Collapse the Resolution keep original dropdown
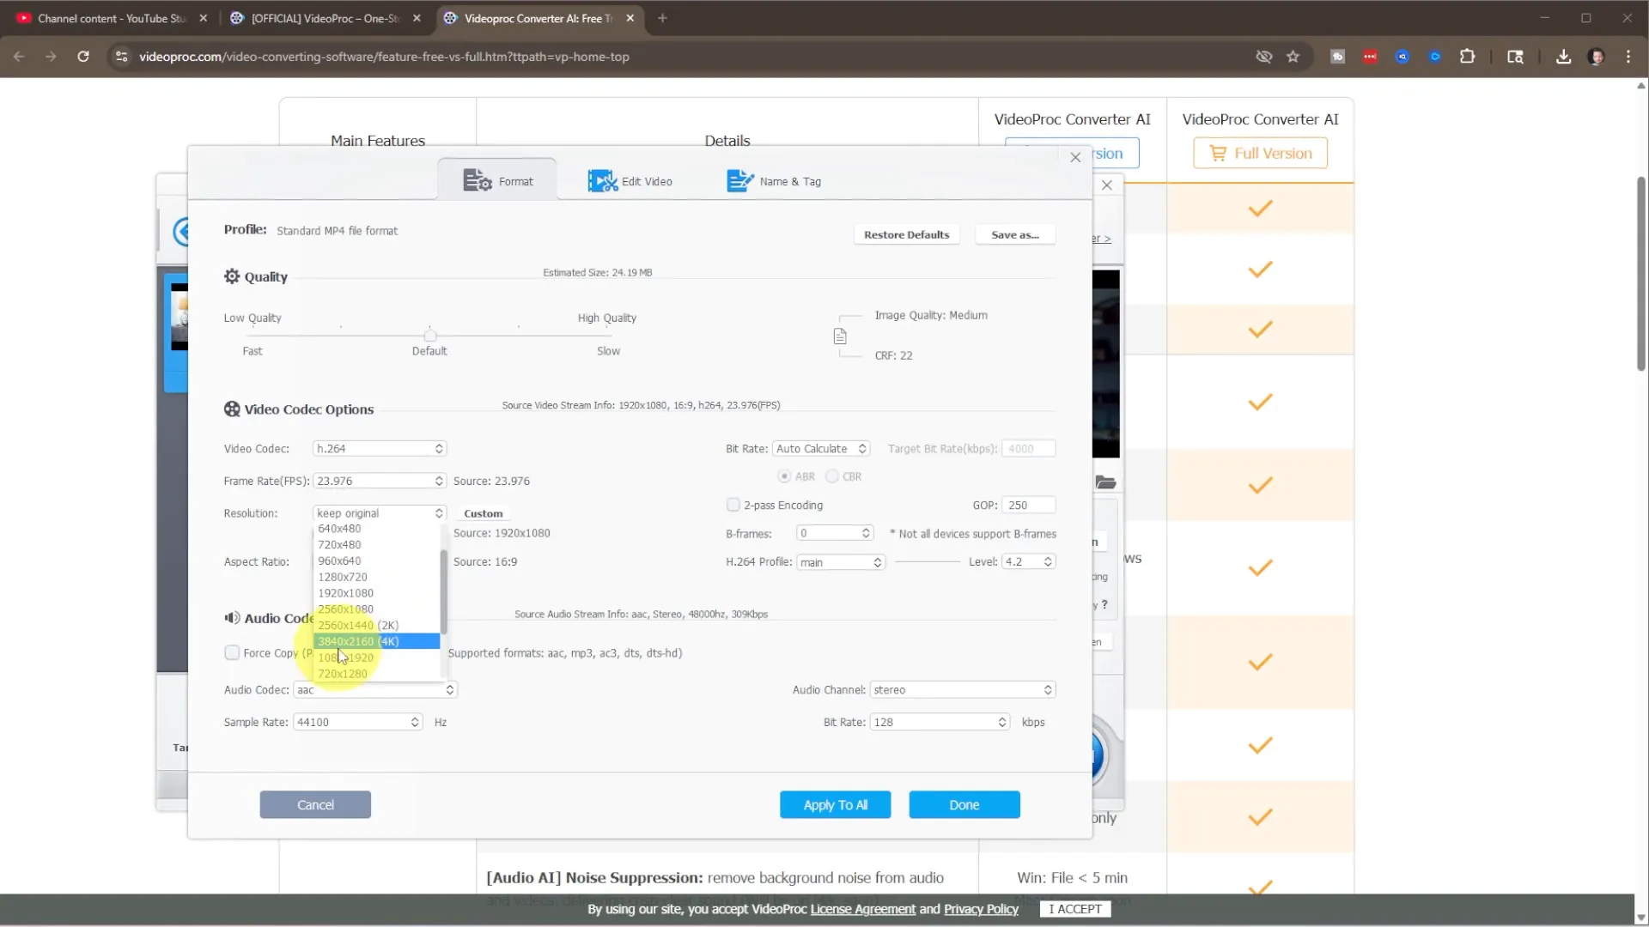Viewport: 1649px width, 927px height. tap(380, 513)
